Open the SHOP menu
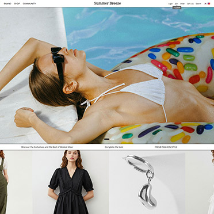This screenshot has width=214, height=214. click(17, 3)
